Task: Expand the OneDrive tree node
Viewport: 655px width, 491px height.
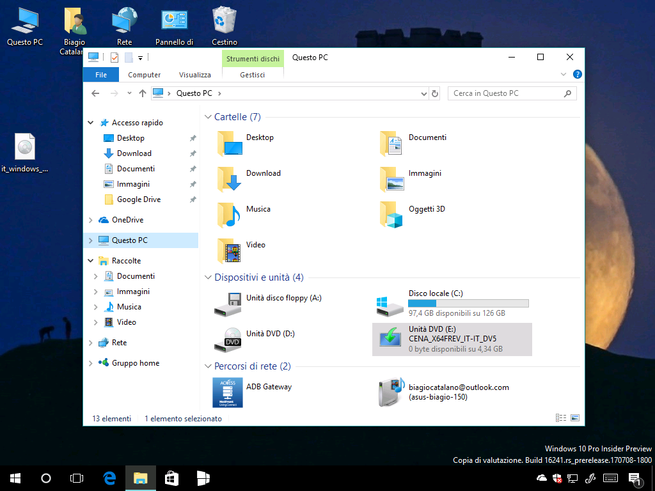Action: [x=91, y=220]
